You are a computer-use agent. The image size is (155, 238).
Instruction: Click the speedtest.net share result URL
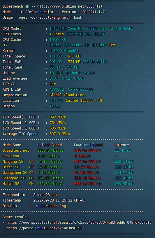[79, 223]
